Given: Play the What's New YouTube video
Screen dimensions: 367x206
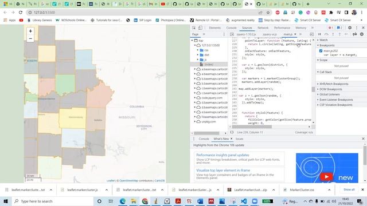Looking at the screenshot, I should pos(326,177).
